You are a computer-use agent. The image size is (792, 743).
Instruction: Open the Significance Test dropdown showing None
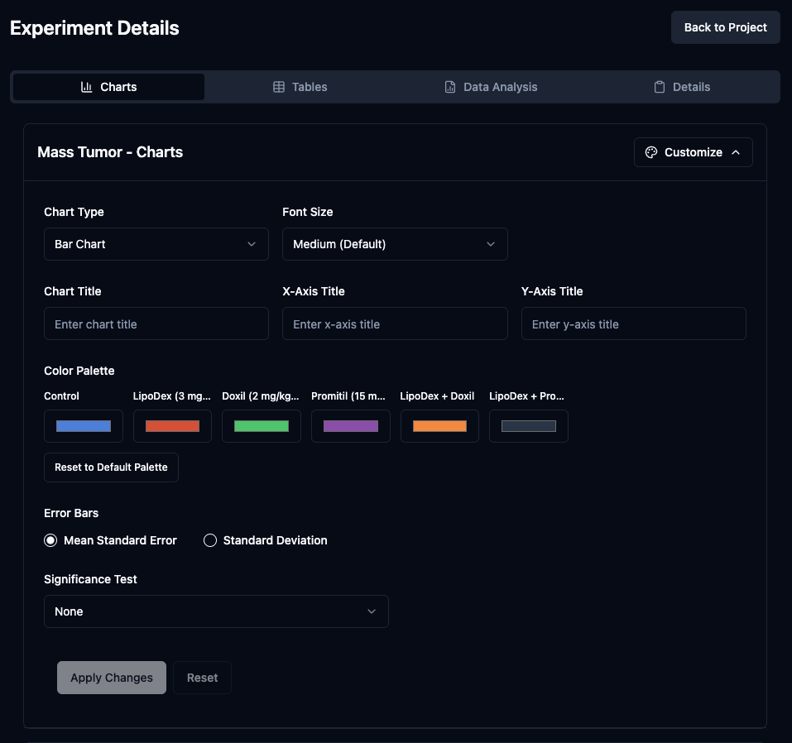point(216,611)
